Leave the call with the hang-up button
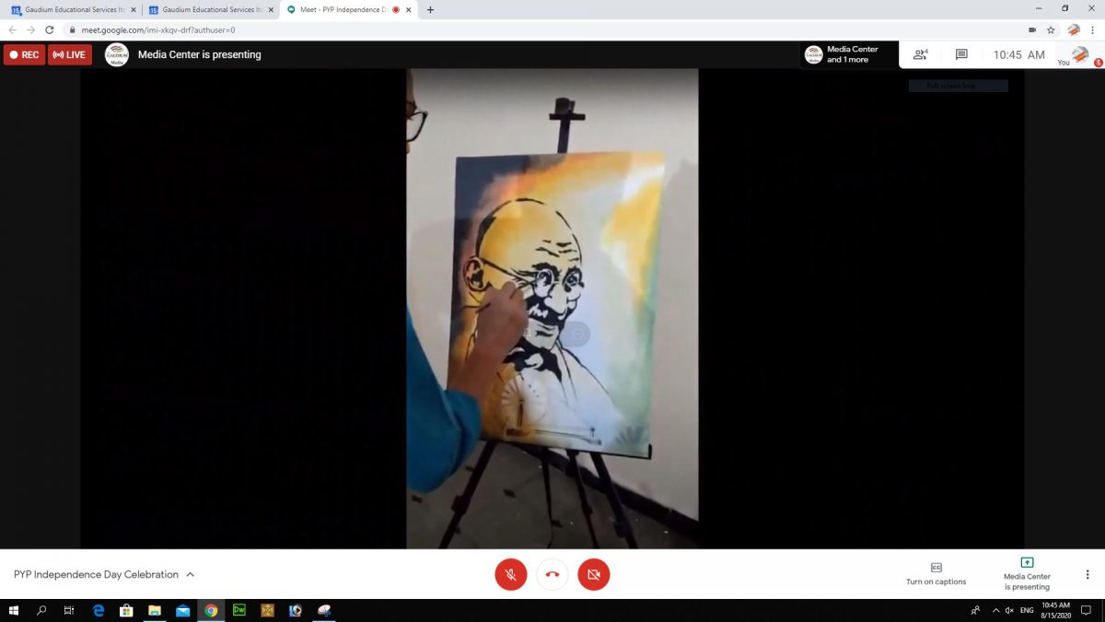 pos(552,574)
